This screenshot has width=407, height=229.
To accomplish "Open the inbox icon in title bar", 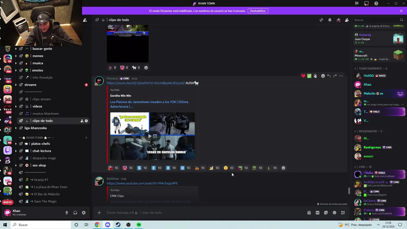I will 367,3.
